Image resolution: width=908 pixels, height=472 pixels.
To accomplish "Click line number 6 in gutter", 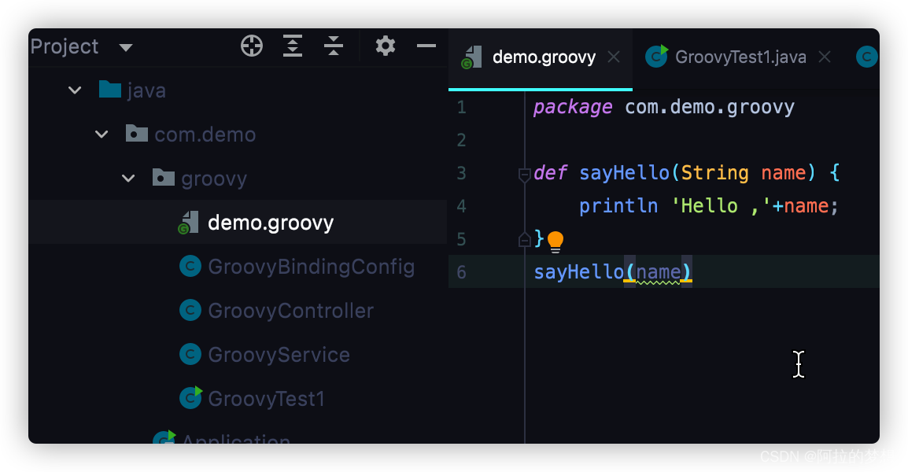I will (461, 272).
